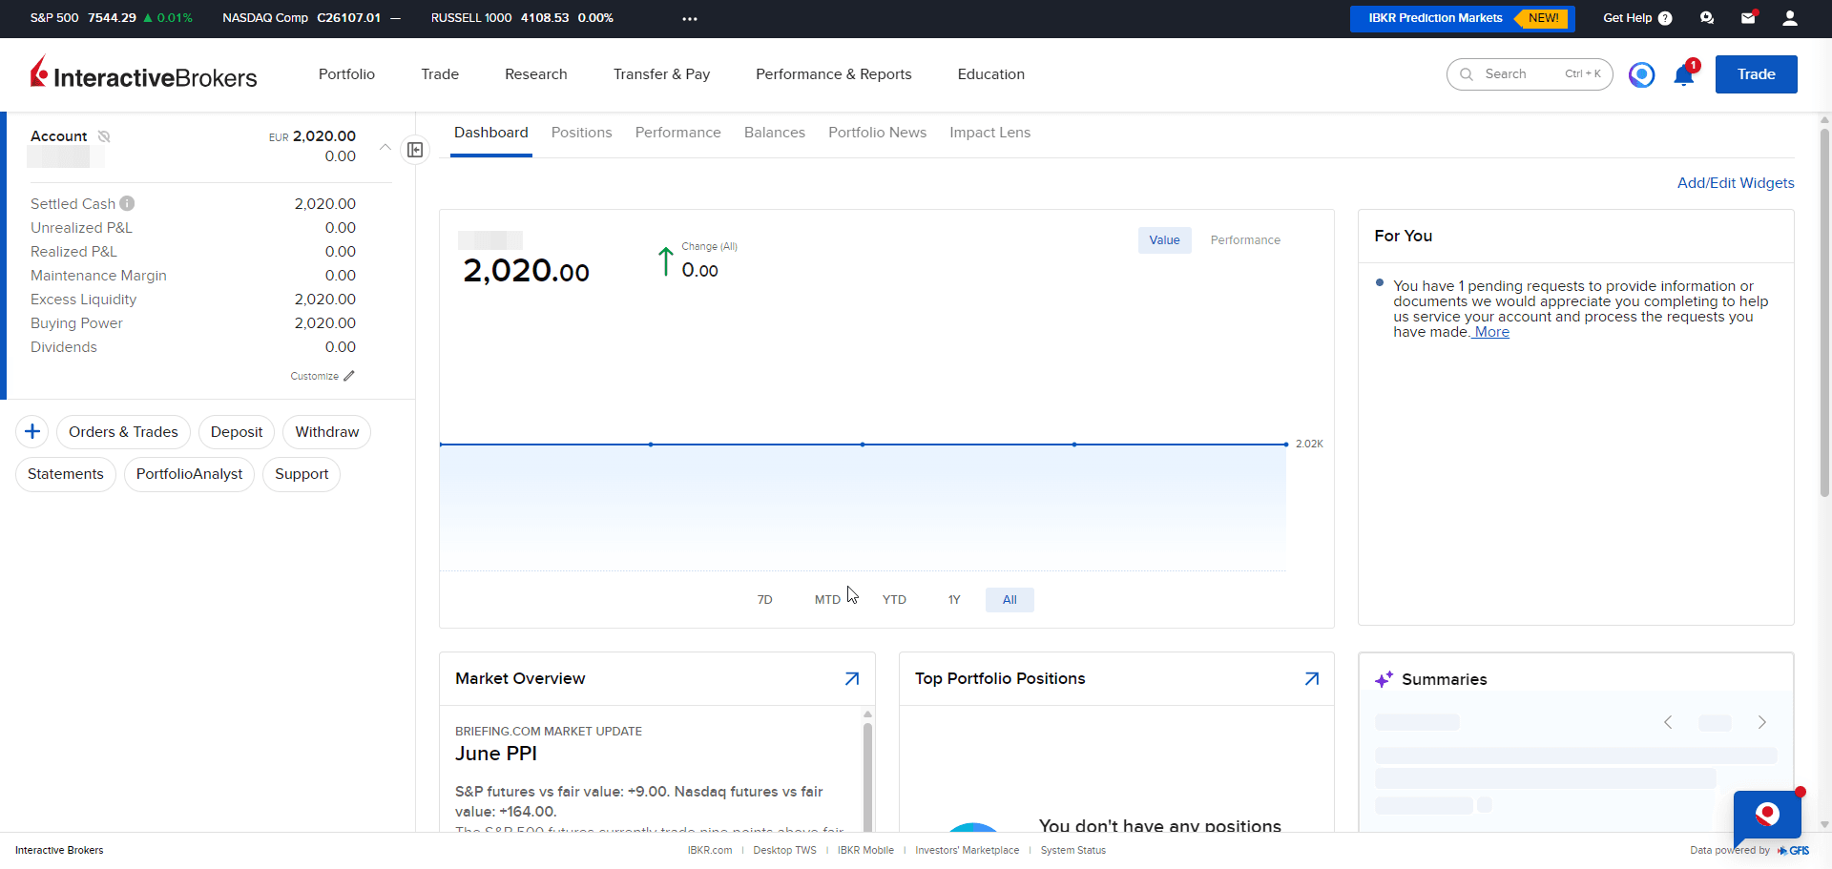This screenshot has width=1832, height=869.
Task: Go to next summary with right chevron
Action: [x=1762, y=722]
